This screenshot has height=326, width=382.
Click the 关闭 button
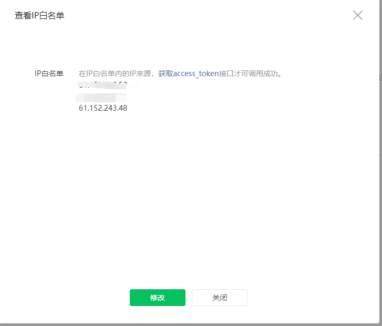click(220, 298)
